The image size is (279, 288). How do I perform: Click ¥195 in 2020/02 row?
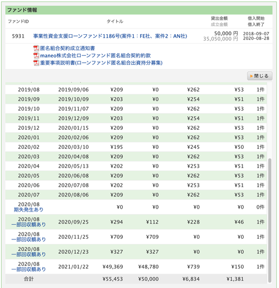[x=117, y=147]
